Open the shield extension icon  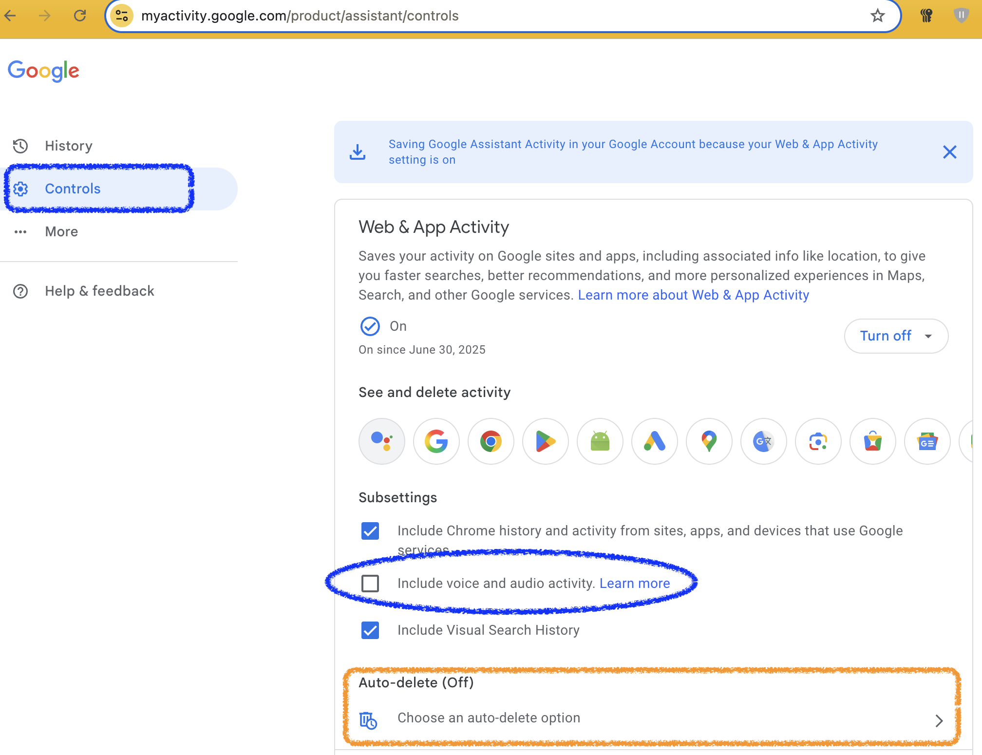[961, 16]
